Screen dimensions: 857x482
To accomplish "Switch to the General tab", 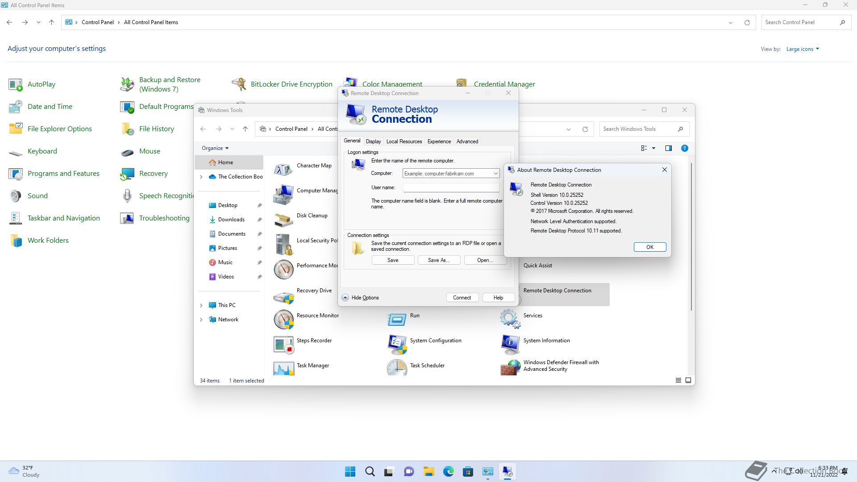I will [352, 141].
